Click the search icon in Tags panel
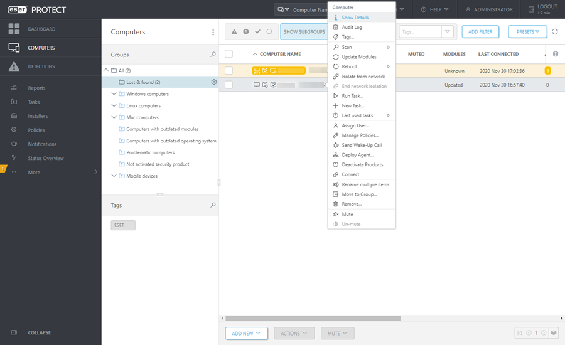Screen dimensions: 565x345 click(213, 205)
